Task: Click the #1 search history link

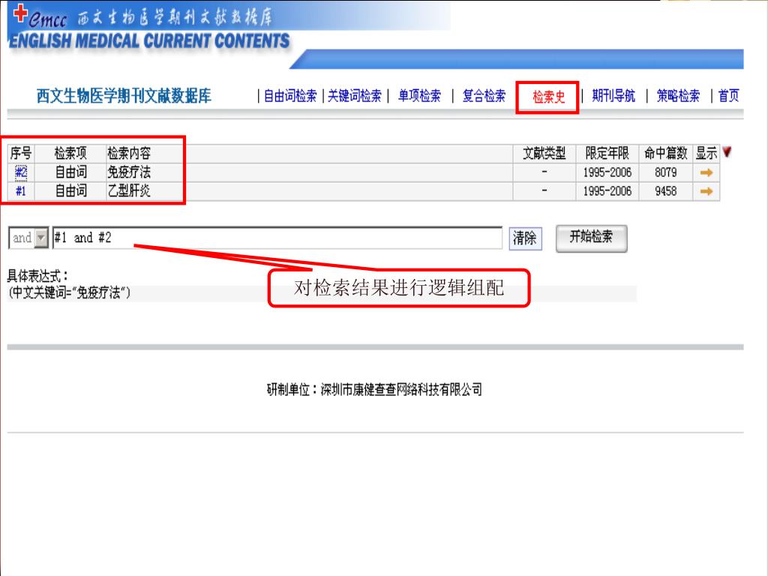Action: 21,191
